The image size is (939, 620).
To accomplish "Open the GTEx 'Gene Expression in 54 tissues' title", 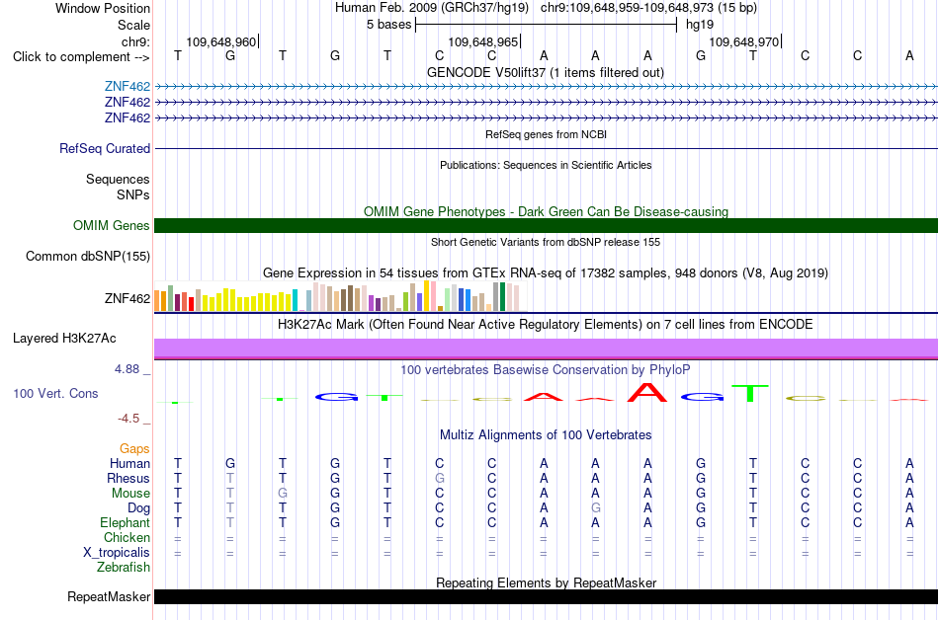I will click(x=546, y=273).
